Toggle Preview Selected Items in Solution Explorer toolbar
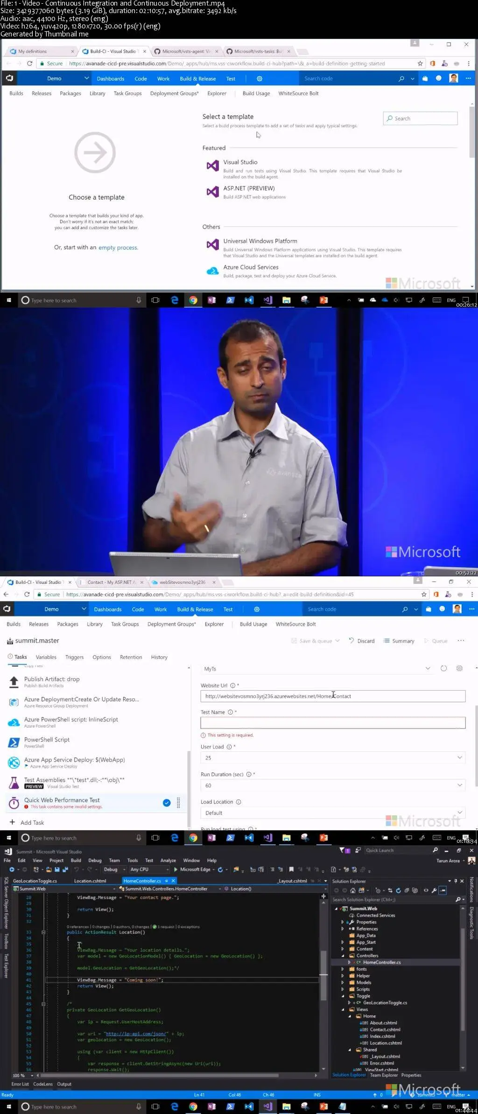478x1114 pixels. (x=443, y=890)
